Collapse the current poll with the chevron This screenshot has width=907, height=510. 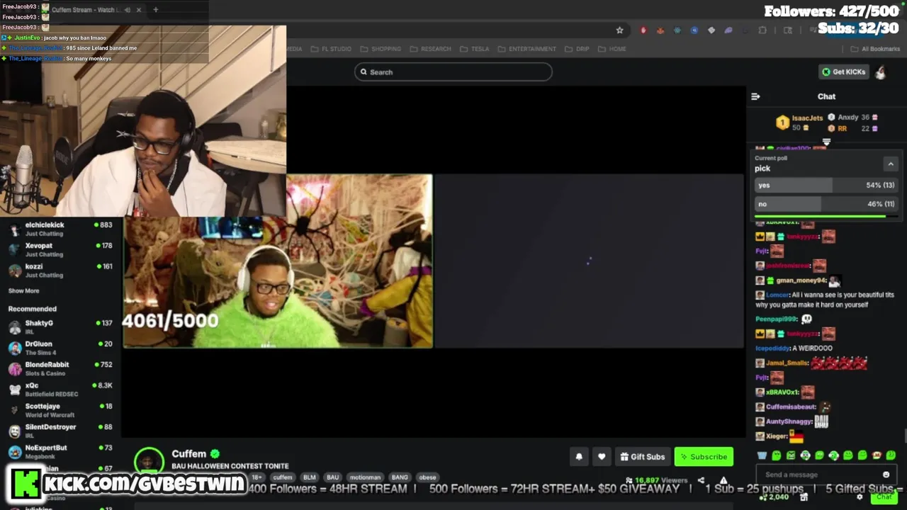click(x=891, y=164)
